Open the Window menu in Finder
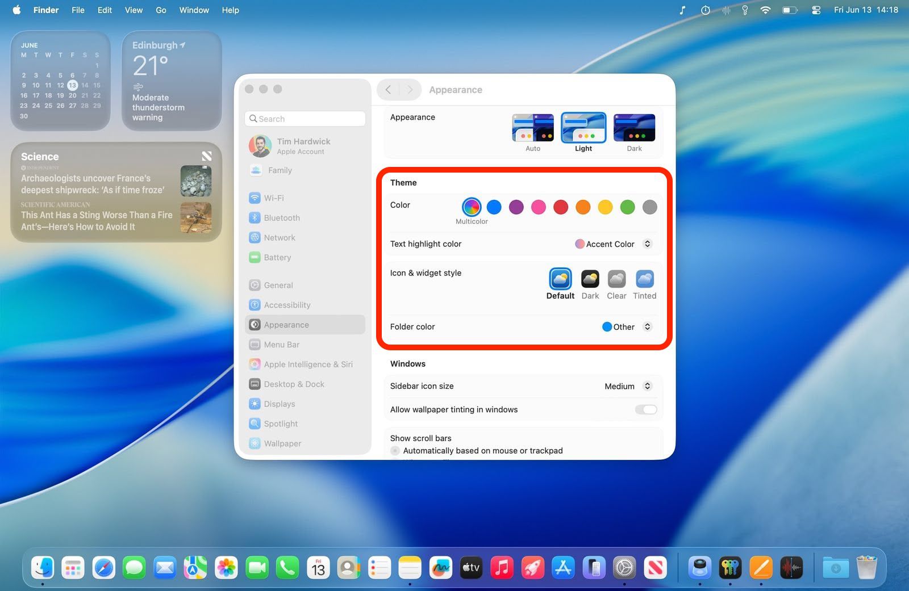The height and width of the screenshot is (591, 909). tap(194, 10)
